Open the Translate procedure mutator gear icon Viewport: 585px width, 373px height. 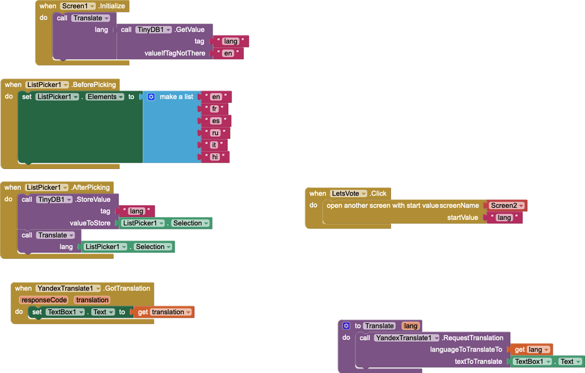pyautogui.click(x=346, y=326)
